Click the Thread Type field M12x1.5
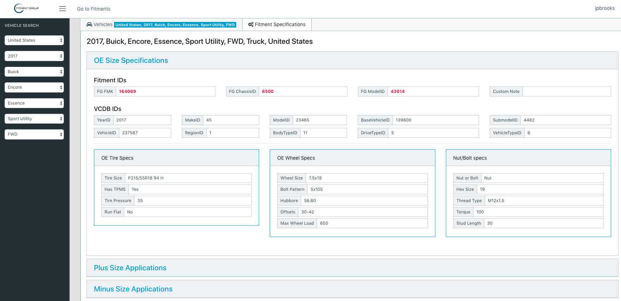 tap(544, 201)
